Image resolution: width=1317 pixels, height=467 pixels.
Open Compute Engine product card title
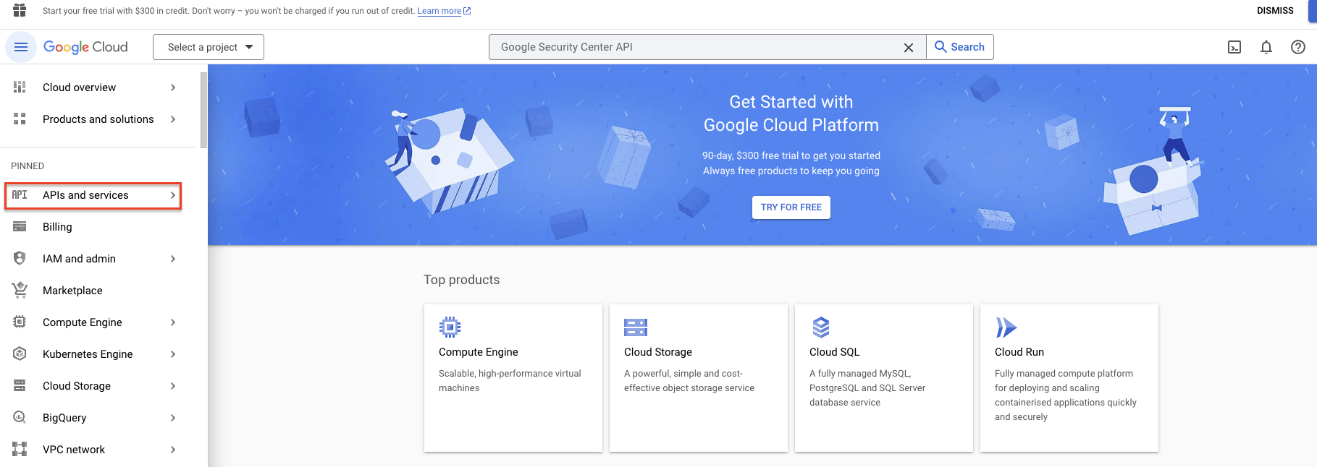pos(479,352)
